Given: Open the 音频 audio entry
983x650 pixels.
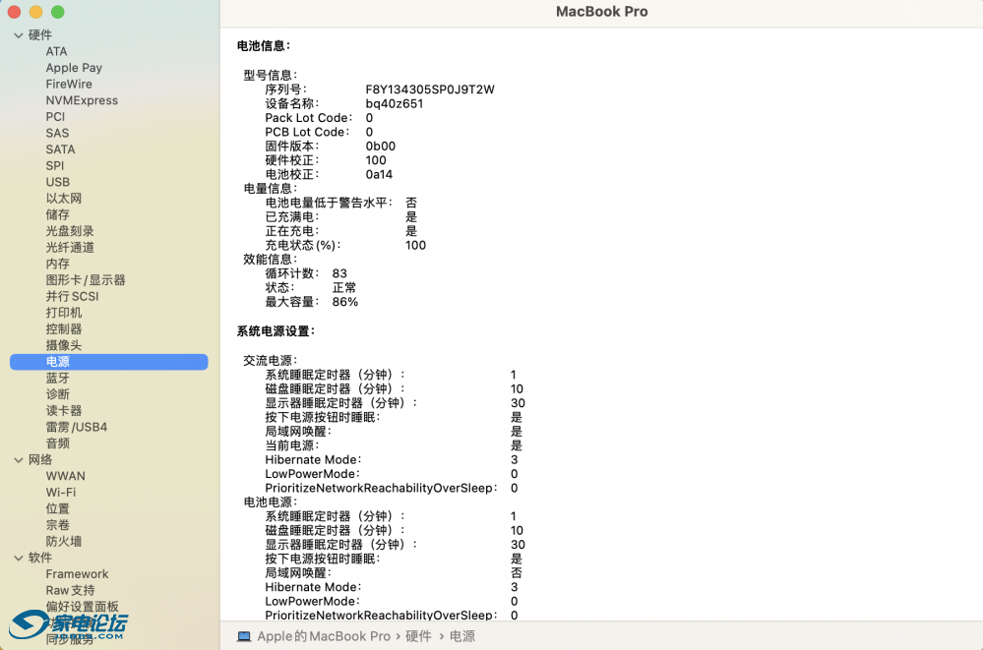Looking at the screenshot, I should [x=57, y=443].
